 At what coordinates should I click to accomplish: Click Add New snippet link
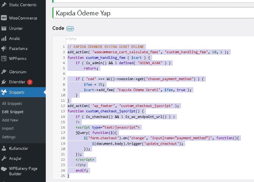click(10, 120)
